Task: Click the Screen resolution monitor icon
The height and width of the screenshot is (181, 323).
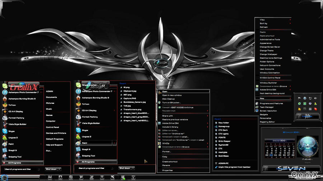Action: pos(257,111)
